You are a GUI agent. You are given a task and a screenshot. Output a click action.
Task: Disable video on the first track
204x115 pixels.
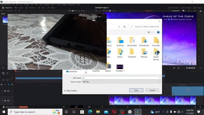(9, 91)
